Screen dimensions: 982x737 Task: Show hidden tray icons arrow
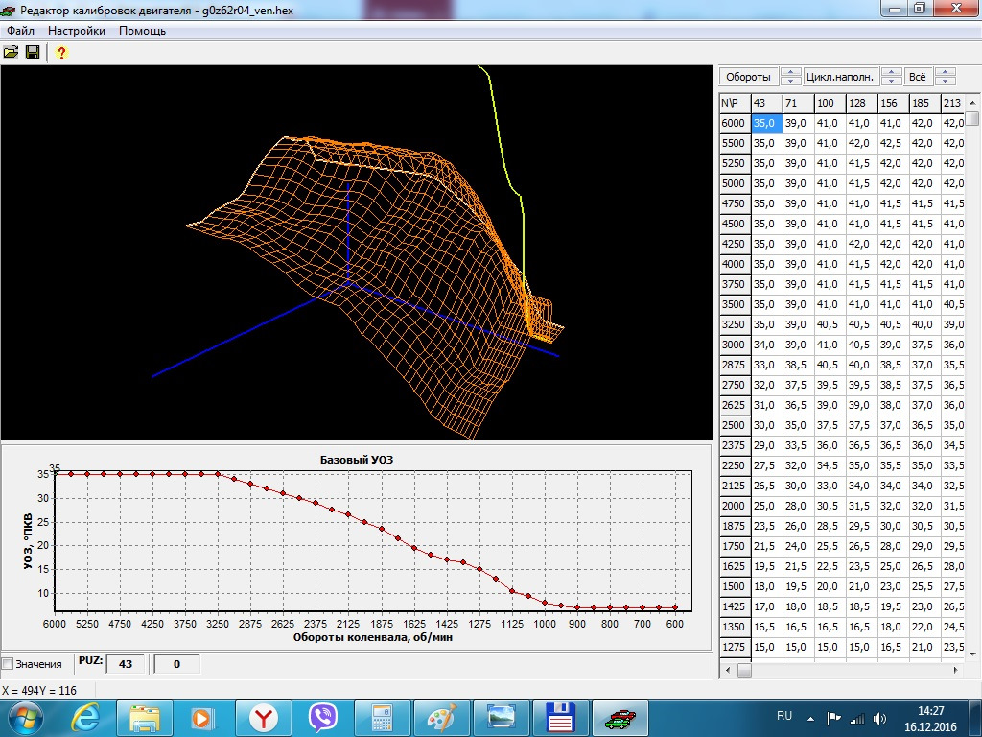pos(812,718)
